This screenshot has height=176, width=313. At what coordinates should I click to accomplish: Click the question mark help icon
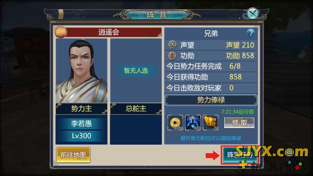tap(250, 33)
